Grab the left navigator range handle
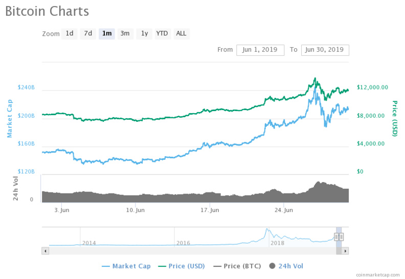 click(x=336, y=237)
